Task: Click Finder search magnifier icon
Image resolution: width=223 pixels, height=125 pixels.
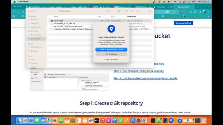Action: (x=150, y=11)
